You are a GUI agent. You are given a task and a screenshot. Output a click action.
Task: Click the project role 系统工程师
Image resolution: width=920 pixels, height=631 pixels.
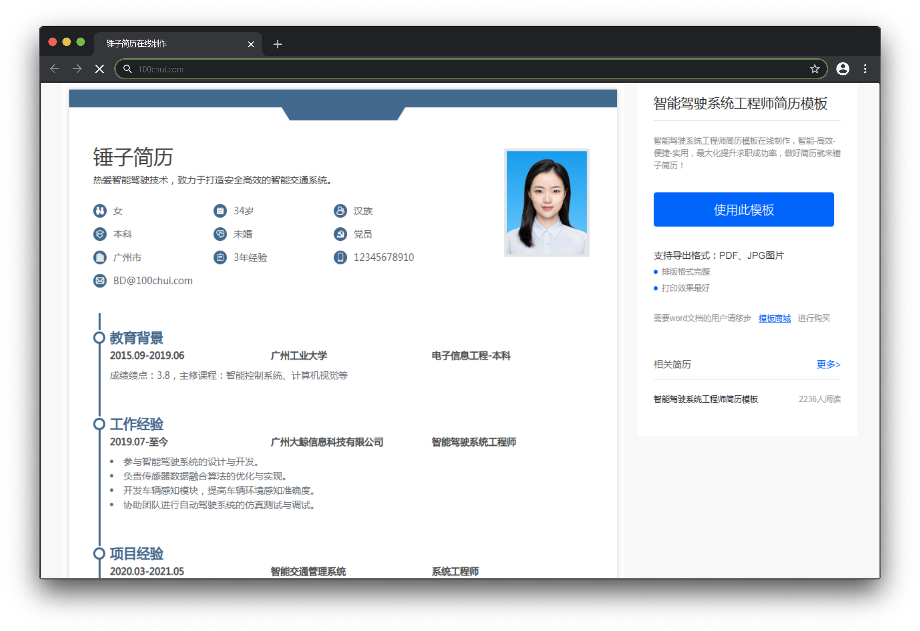pos(455,572)
